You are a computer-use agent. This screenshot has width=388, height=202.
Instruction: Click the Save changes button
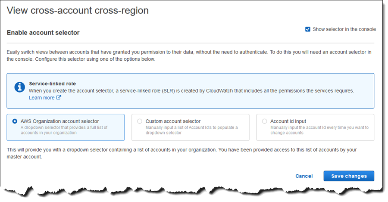[x=349, y=176]
